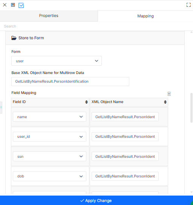Open the dob field dropdown
The width and height of the screenshot is (193, 205).
(49, 176)
